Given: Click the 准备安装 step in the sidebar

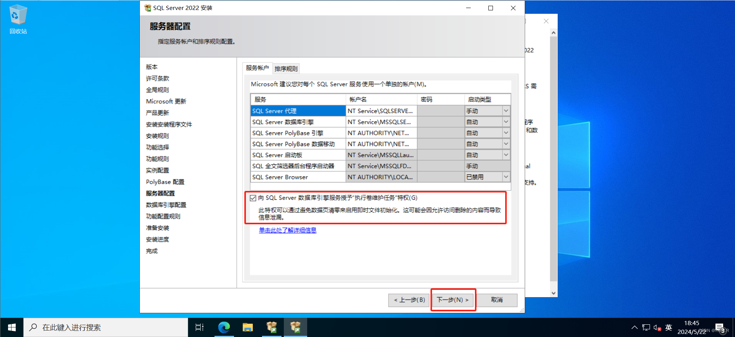Looking at the screenshot, I should coord(157,228).
